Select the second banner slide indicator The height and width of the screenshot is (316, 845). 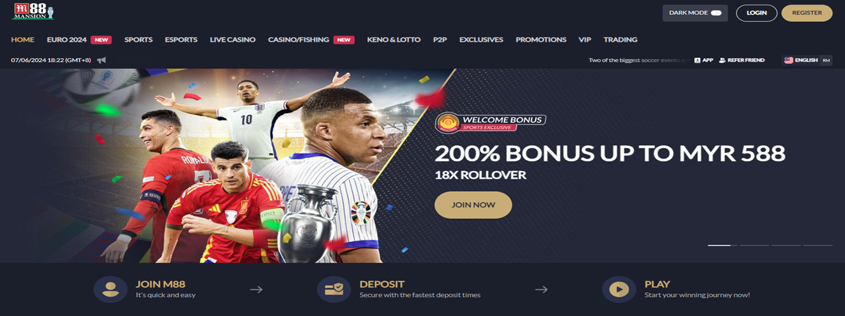[754, 245]
